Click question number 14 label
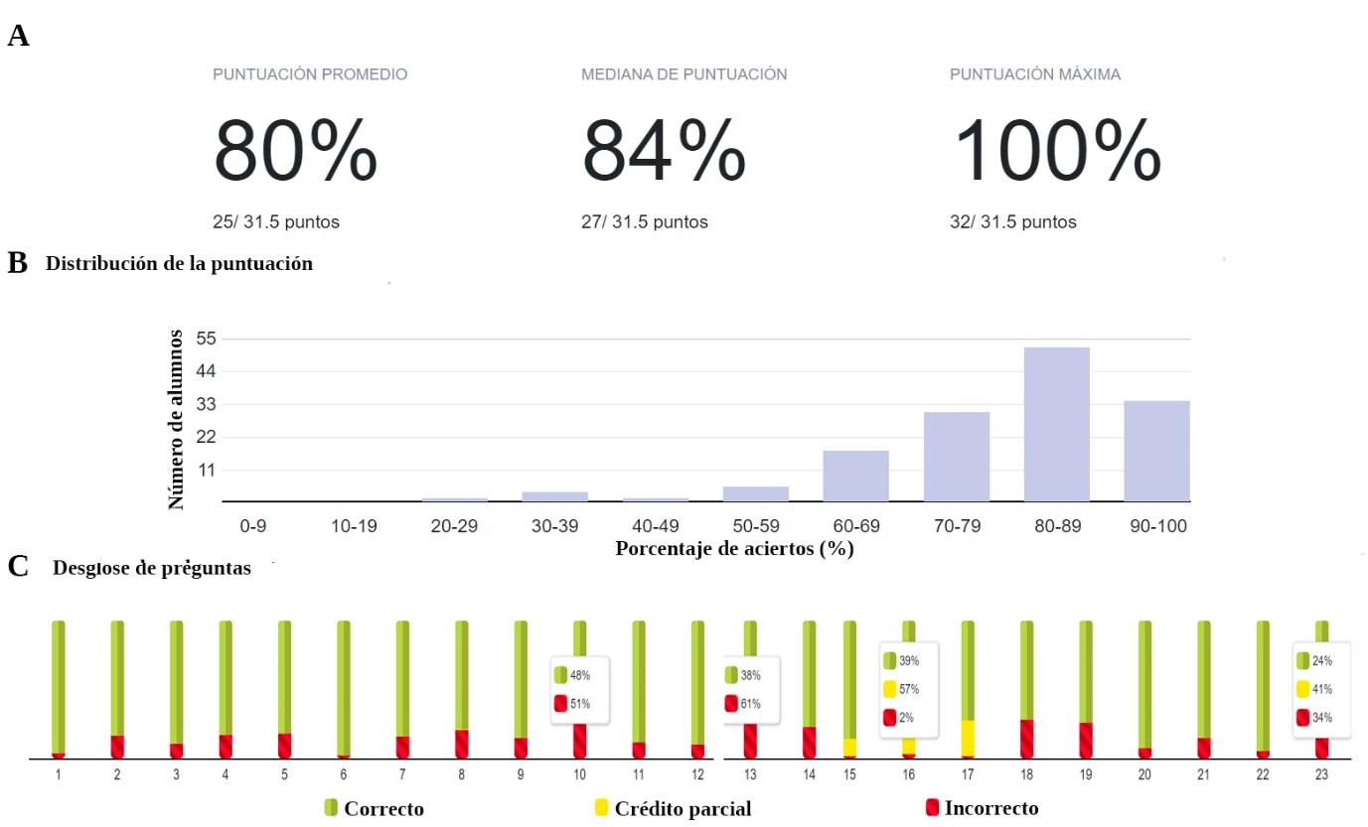 click(809, 774)
